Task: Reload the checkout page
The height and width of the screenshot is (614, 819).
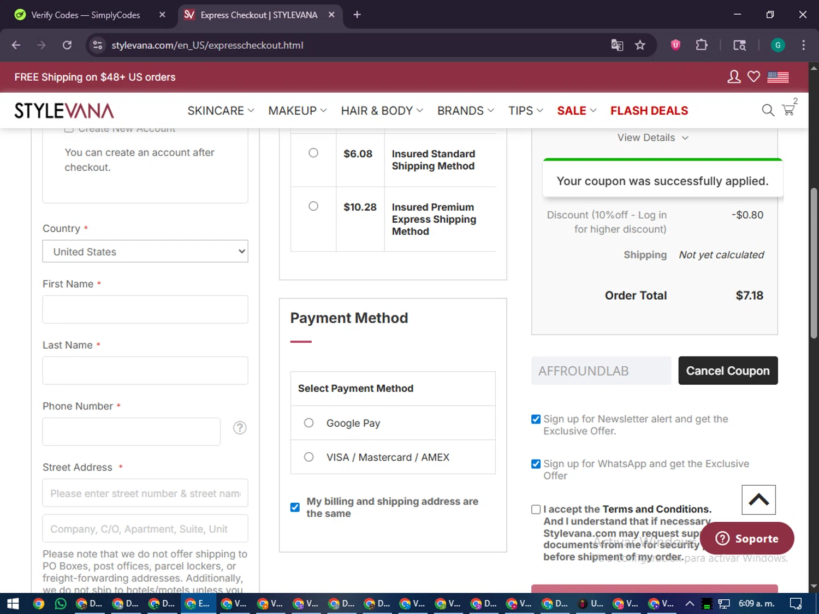Action: (x=67, y=45)
